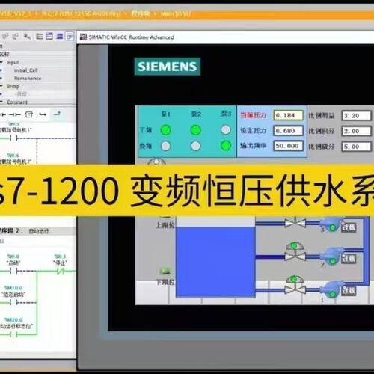Screen dimensions: 374x374
Task: Click Main [OB1] in the title breadcrumb
Action: pyautogui.click(x=175, y=13)
